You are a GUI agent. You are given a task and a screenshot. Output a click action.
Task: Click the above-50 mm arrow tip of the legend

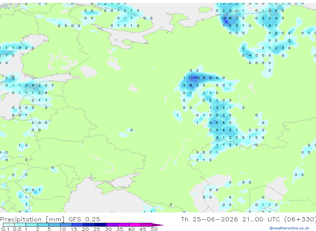[x=158, y=225]
